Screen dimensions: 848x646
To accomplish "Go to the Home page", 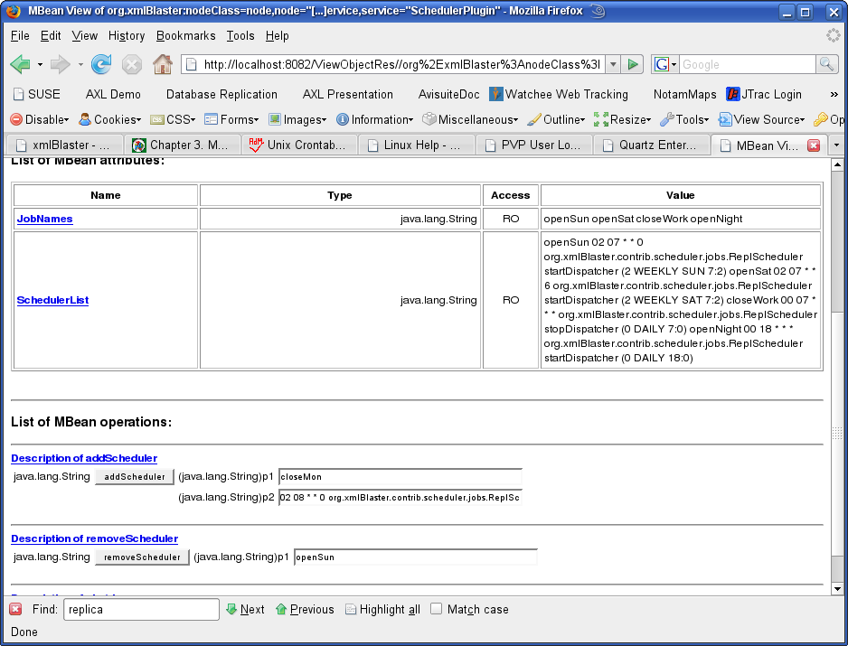I will pyautogui.click(x=162, y=64).
